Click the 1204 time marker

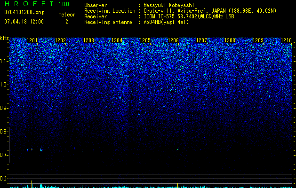click(x=117, y=40)
